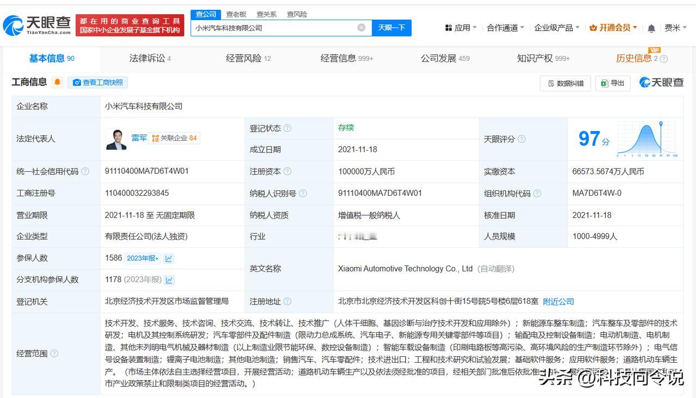696x398 pixels.
Task: Click the 有限责任公司(法人独资) company type value
Action: [x=146, y=237]
